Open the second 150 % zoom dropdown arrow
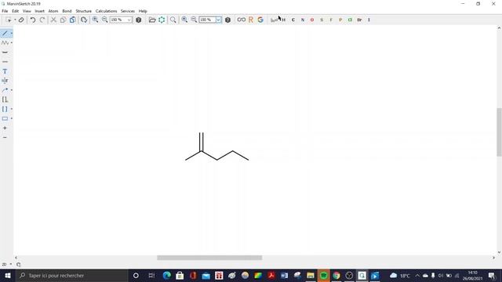The image size is (502, 282). (218, 20)
